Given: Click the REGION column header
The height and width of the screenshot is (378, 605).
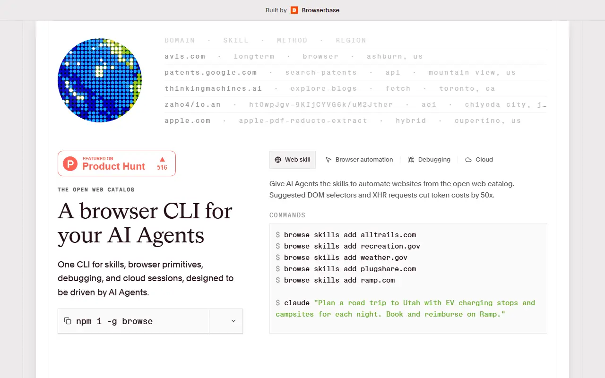Looking at the screenshot, I should click(351, 40).
